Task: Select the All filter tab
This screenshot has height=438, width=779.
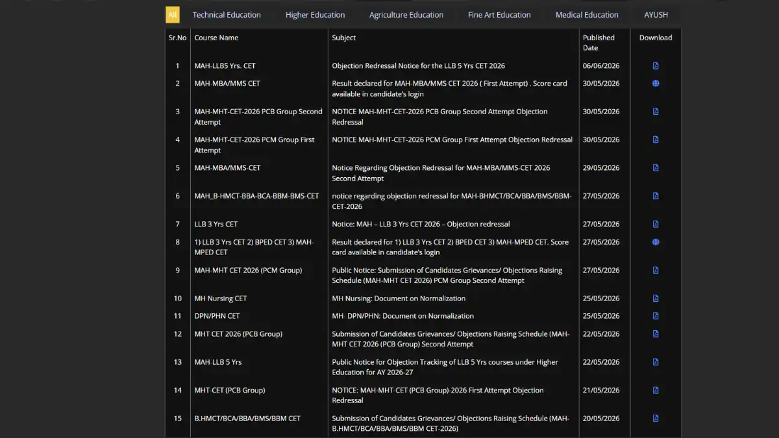Action: coord(173,14)
